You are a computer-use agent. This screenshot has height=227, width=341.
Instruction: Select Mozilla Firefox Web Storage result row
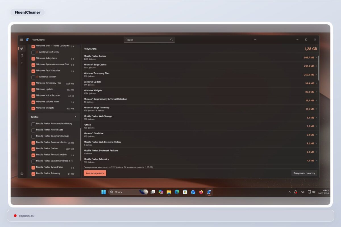[x=200, y=117]
